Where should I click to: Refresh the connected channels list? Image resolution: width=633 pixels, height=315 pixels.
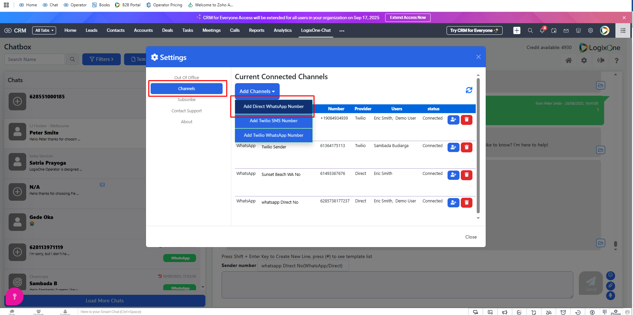click(x=469, y=90)
